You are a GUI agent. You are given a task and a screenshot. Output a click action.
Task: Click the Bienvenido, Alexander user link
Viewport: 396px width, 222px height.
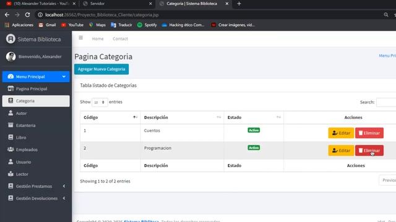pyautogui.click(x=40, y=57)
